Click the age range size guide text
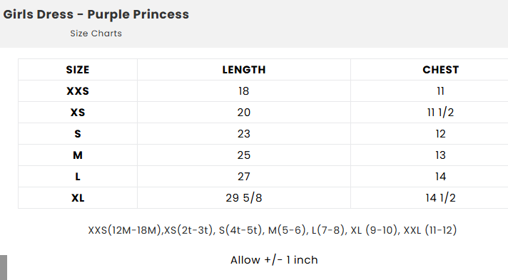 pos(272,230)
